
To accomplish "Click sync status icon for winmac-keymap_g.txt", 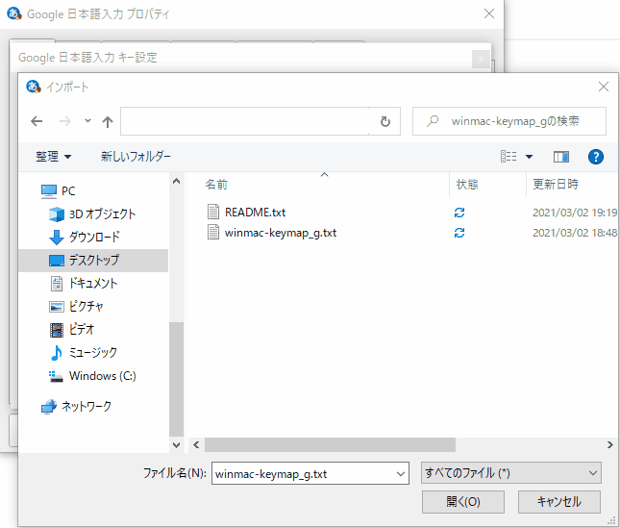I will click(x=459, y=233).
